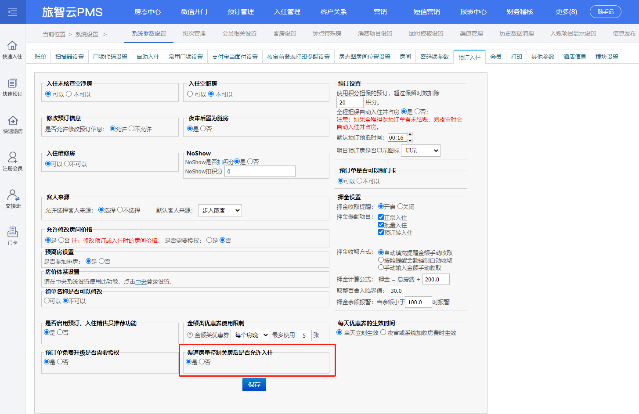Open 默认客人来源 dropdown 步入散客
639x414 pixels.
click(x=220, y=210)
